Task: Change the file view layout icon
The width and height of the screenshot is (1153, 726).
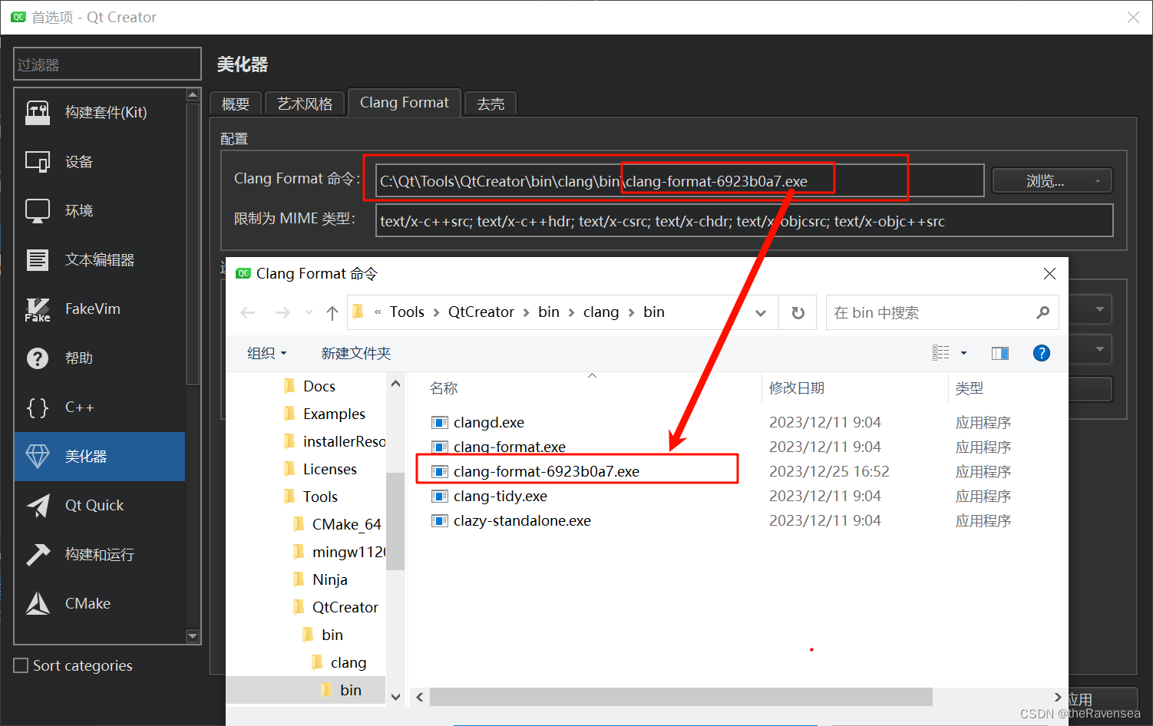Action: pos(941,353)
